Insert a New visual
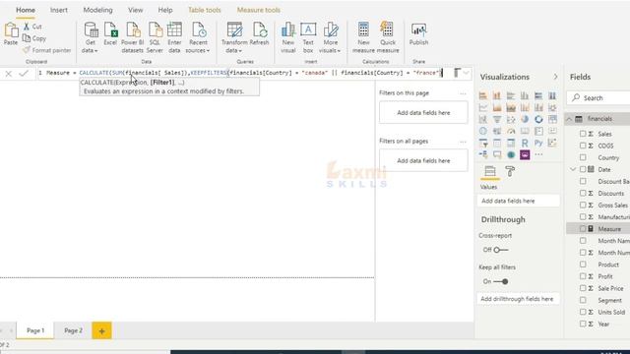 [x=288, y=37]
